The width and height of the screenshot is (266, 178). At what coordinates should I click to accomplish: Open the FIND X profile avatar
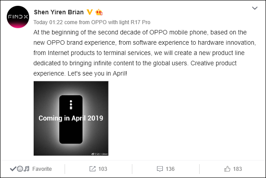pyautogui.click(x=18, y=17)
